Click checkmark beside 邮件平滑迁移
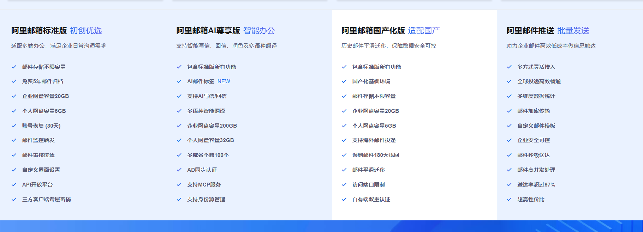 click(344, 170)
